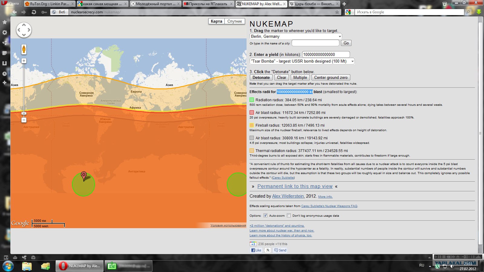Click the red 20 psi Air blast swatch

tap(252, 112)
